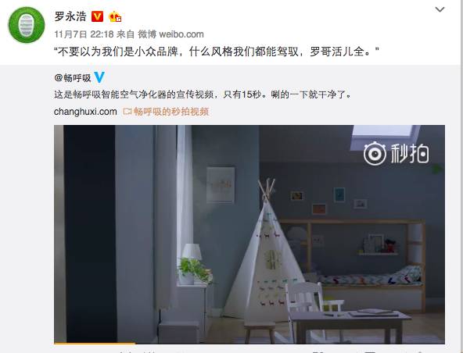
Task: Click the skylight window area in video
Action: (384, 137)
